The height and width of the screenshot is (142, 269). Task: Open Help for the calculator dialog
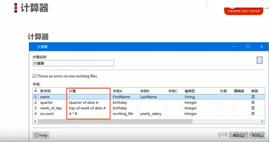[x=41, y=135]
